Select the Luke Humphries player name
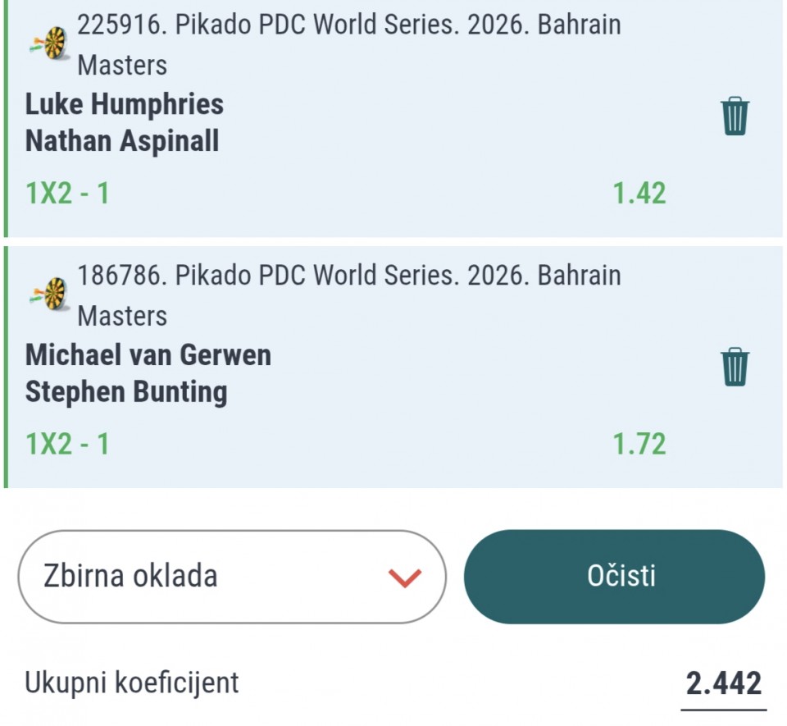The height and width of the screenshot is (726, 787). [125, 104]
